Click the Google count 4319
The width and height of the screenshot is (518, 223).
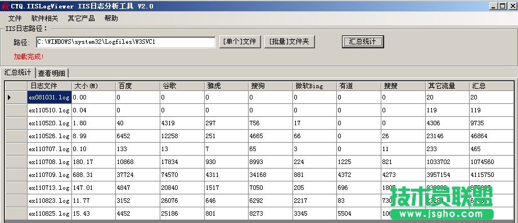click(x=182, y=123)
